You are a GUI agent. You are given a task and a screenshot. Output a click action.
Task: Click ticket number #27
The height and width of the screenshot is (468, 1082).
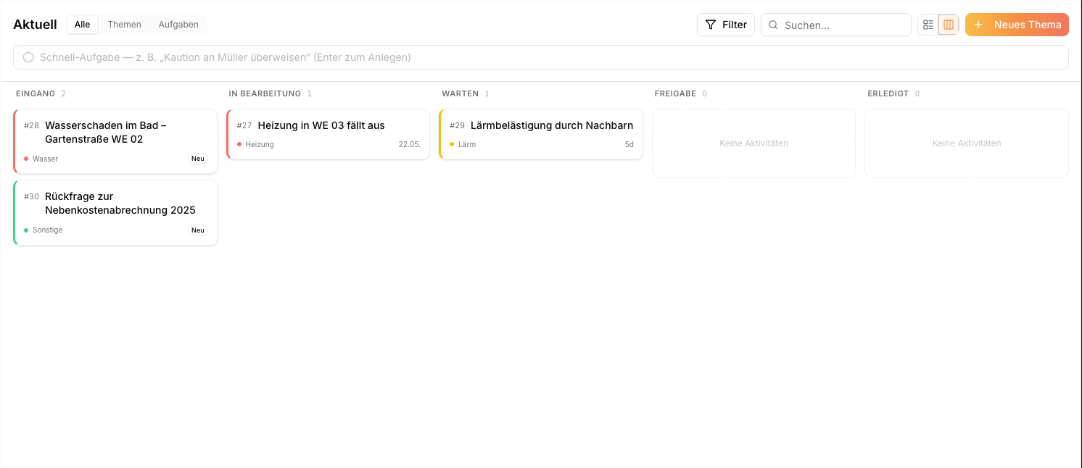[x=244, y=125]
